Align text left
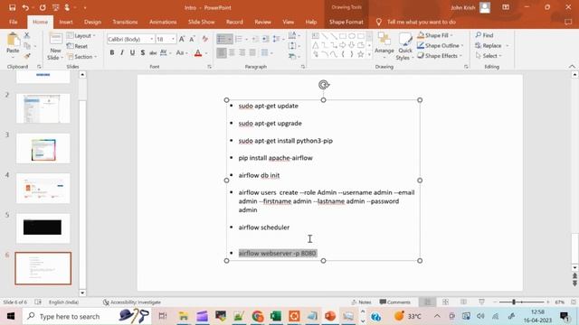 pyautogui.click(x=222, y=53)
